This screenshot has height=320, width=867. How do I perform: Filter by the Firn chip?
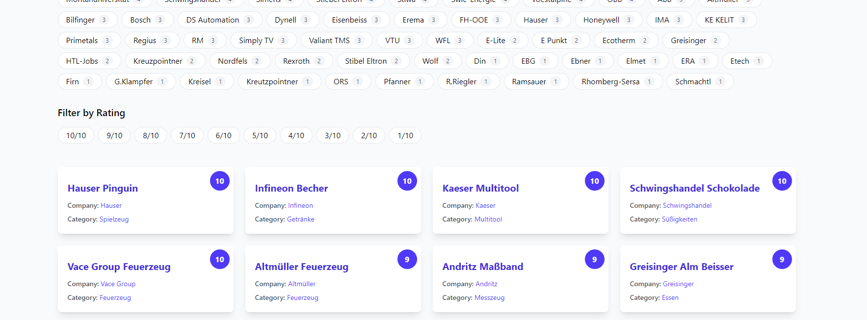coord(80,82)
